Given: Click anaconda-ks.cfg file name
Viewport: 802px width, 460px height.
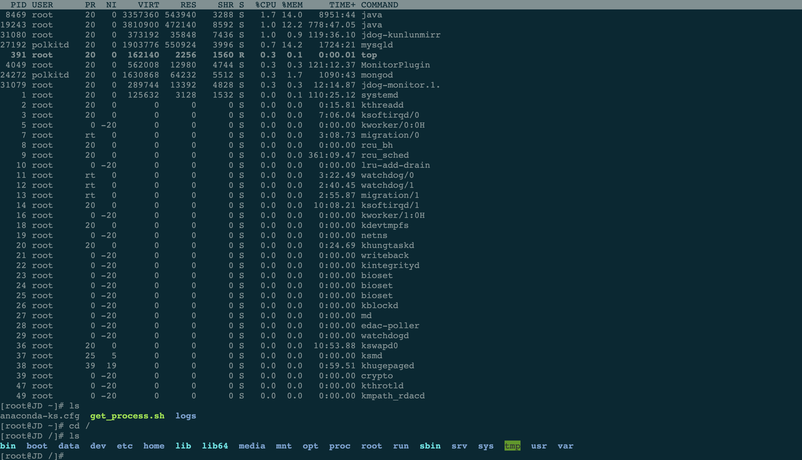Looking at the screenshot, I should coord(40,416).
